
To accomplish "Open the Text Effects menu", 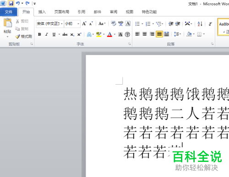I will pos(89,34).
